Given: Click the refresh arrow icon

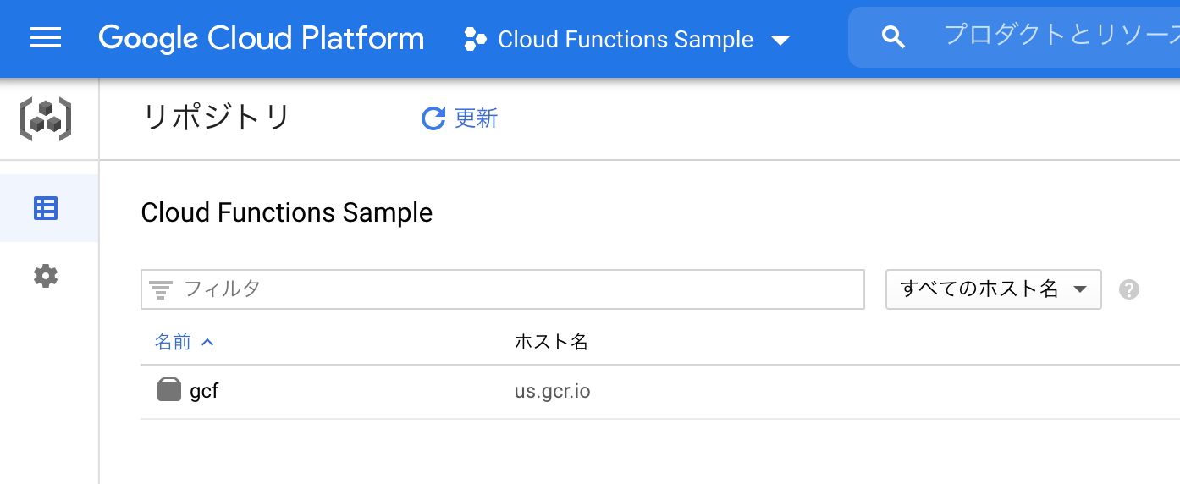Looking at the screenshot, I should (433, 118).
